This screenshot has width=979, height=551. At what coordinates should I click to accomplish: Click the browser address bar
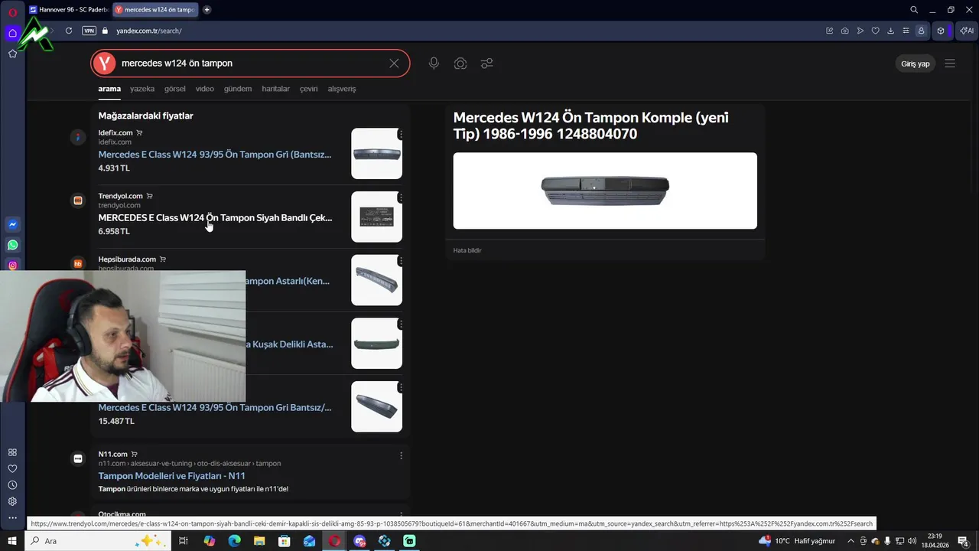point(459,31)
